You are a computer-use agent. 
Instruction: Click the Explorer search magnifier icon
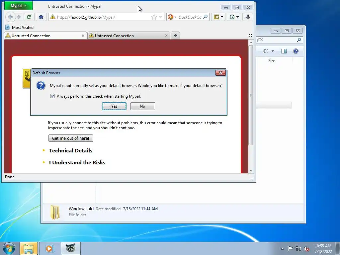point(299,40)
